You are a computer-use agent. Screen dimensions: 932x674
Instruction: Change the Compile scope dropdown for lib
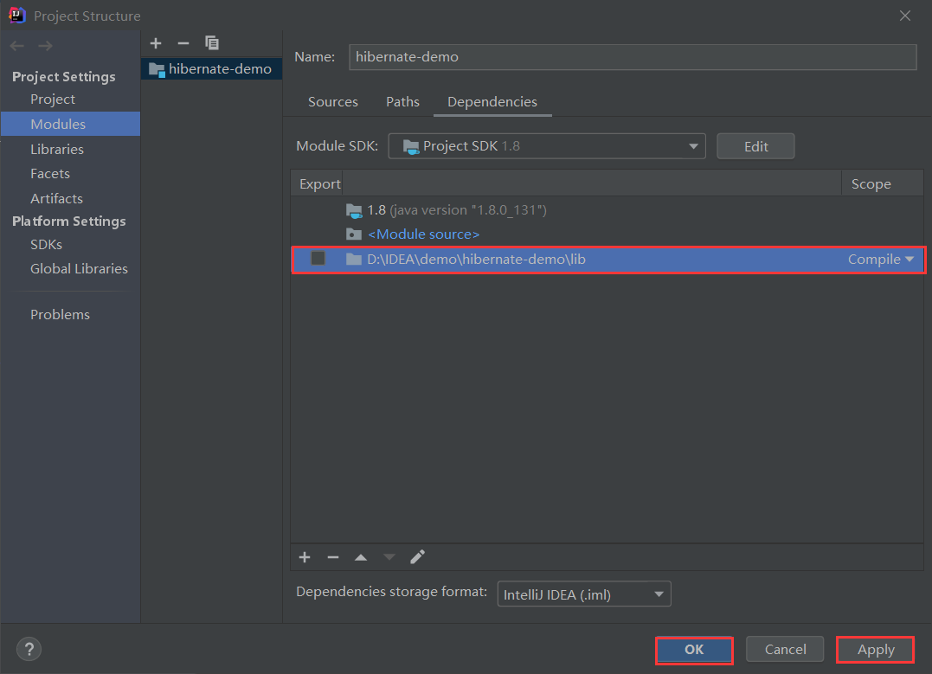(x=880, y=260)
